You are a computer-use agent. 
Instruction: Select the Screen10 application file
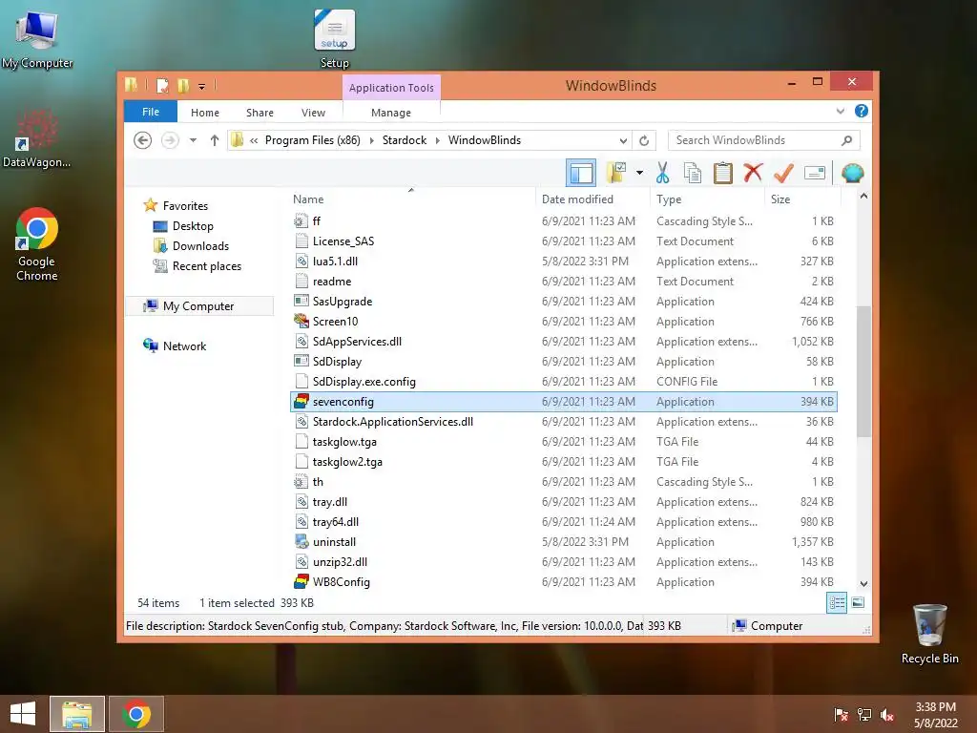point(564,322)
